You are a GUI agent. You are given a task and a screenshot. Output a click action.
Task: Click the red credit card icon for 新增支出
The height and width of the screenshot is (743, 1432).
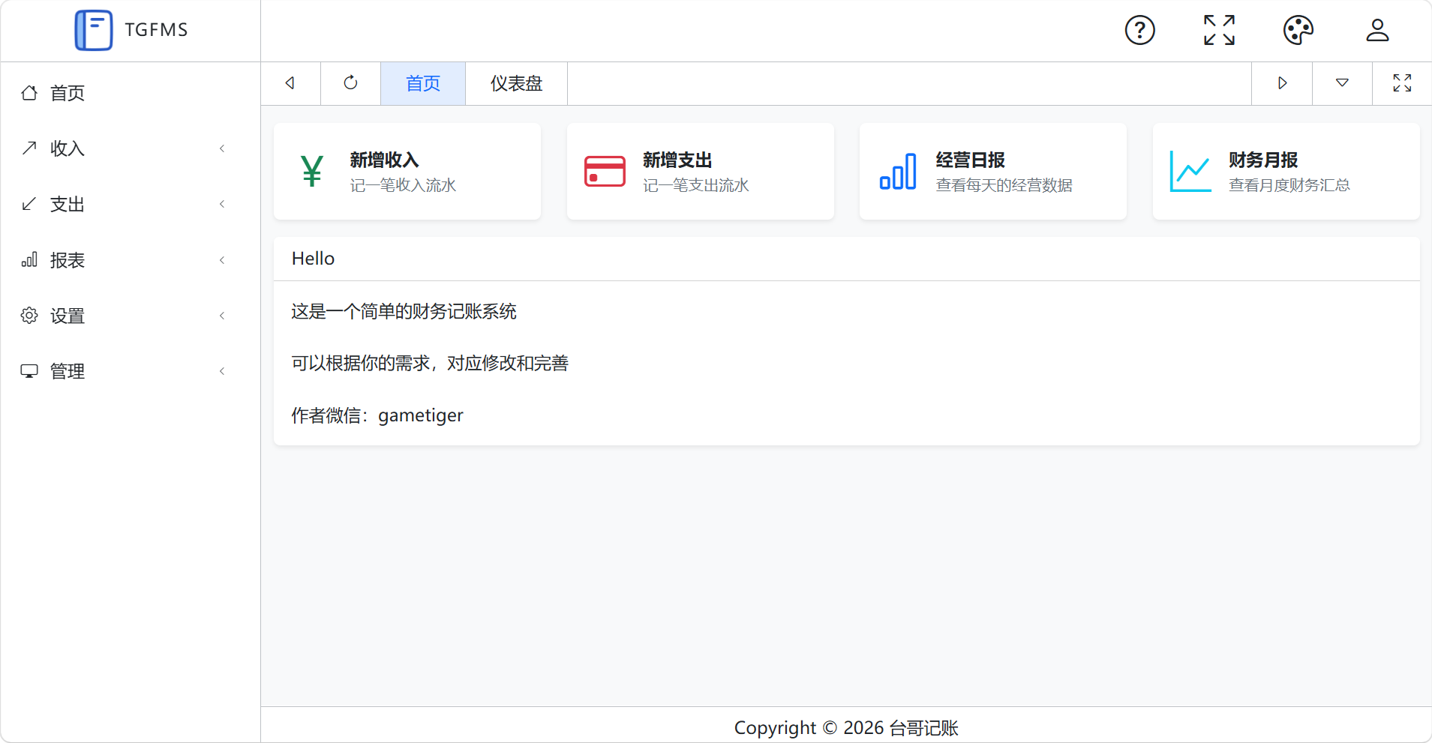click(x=605, y=172)
